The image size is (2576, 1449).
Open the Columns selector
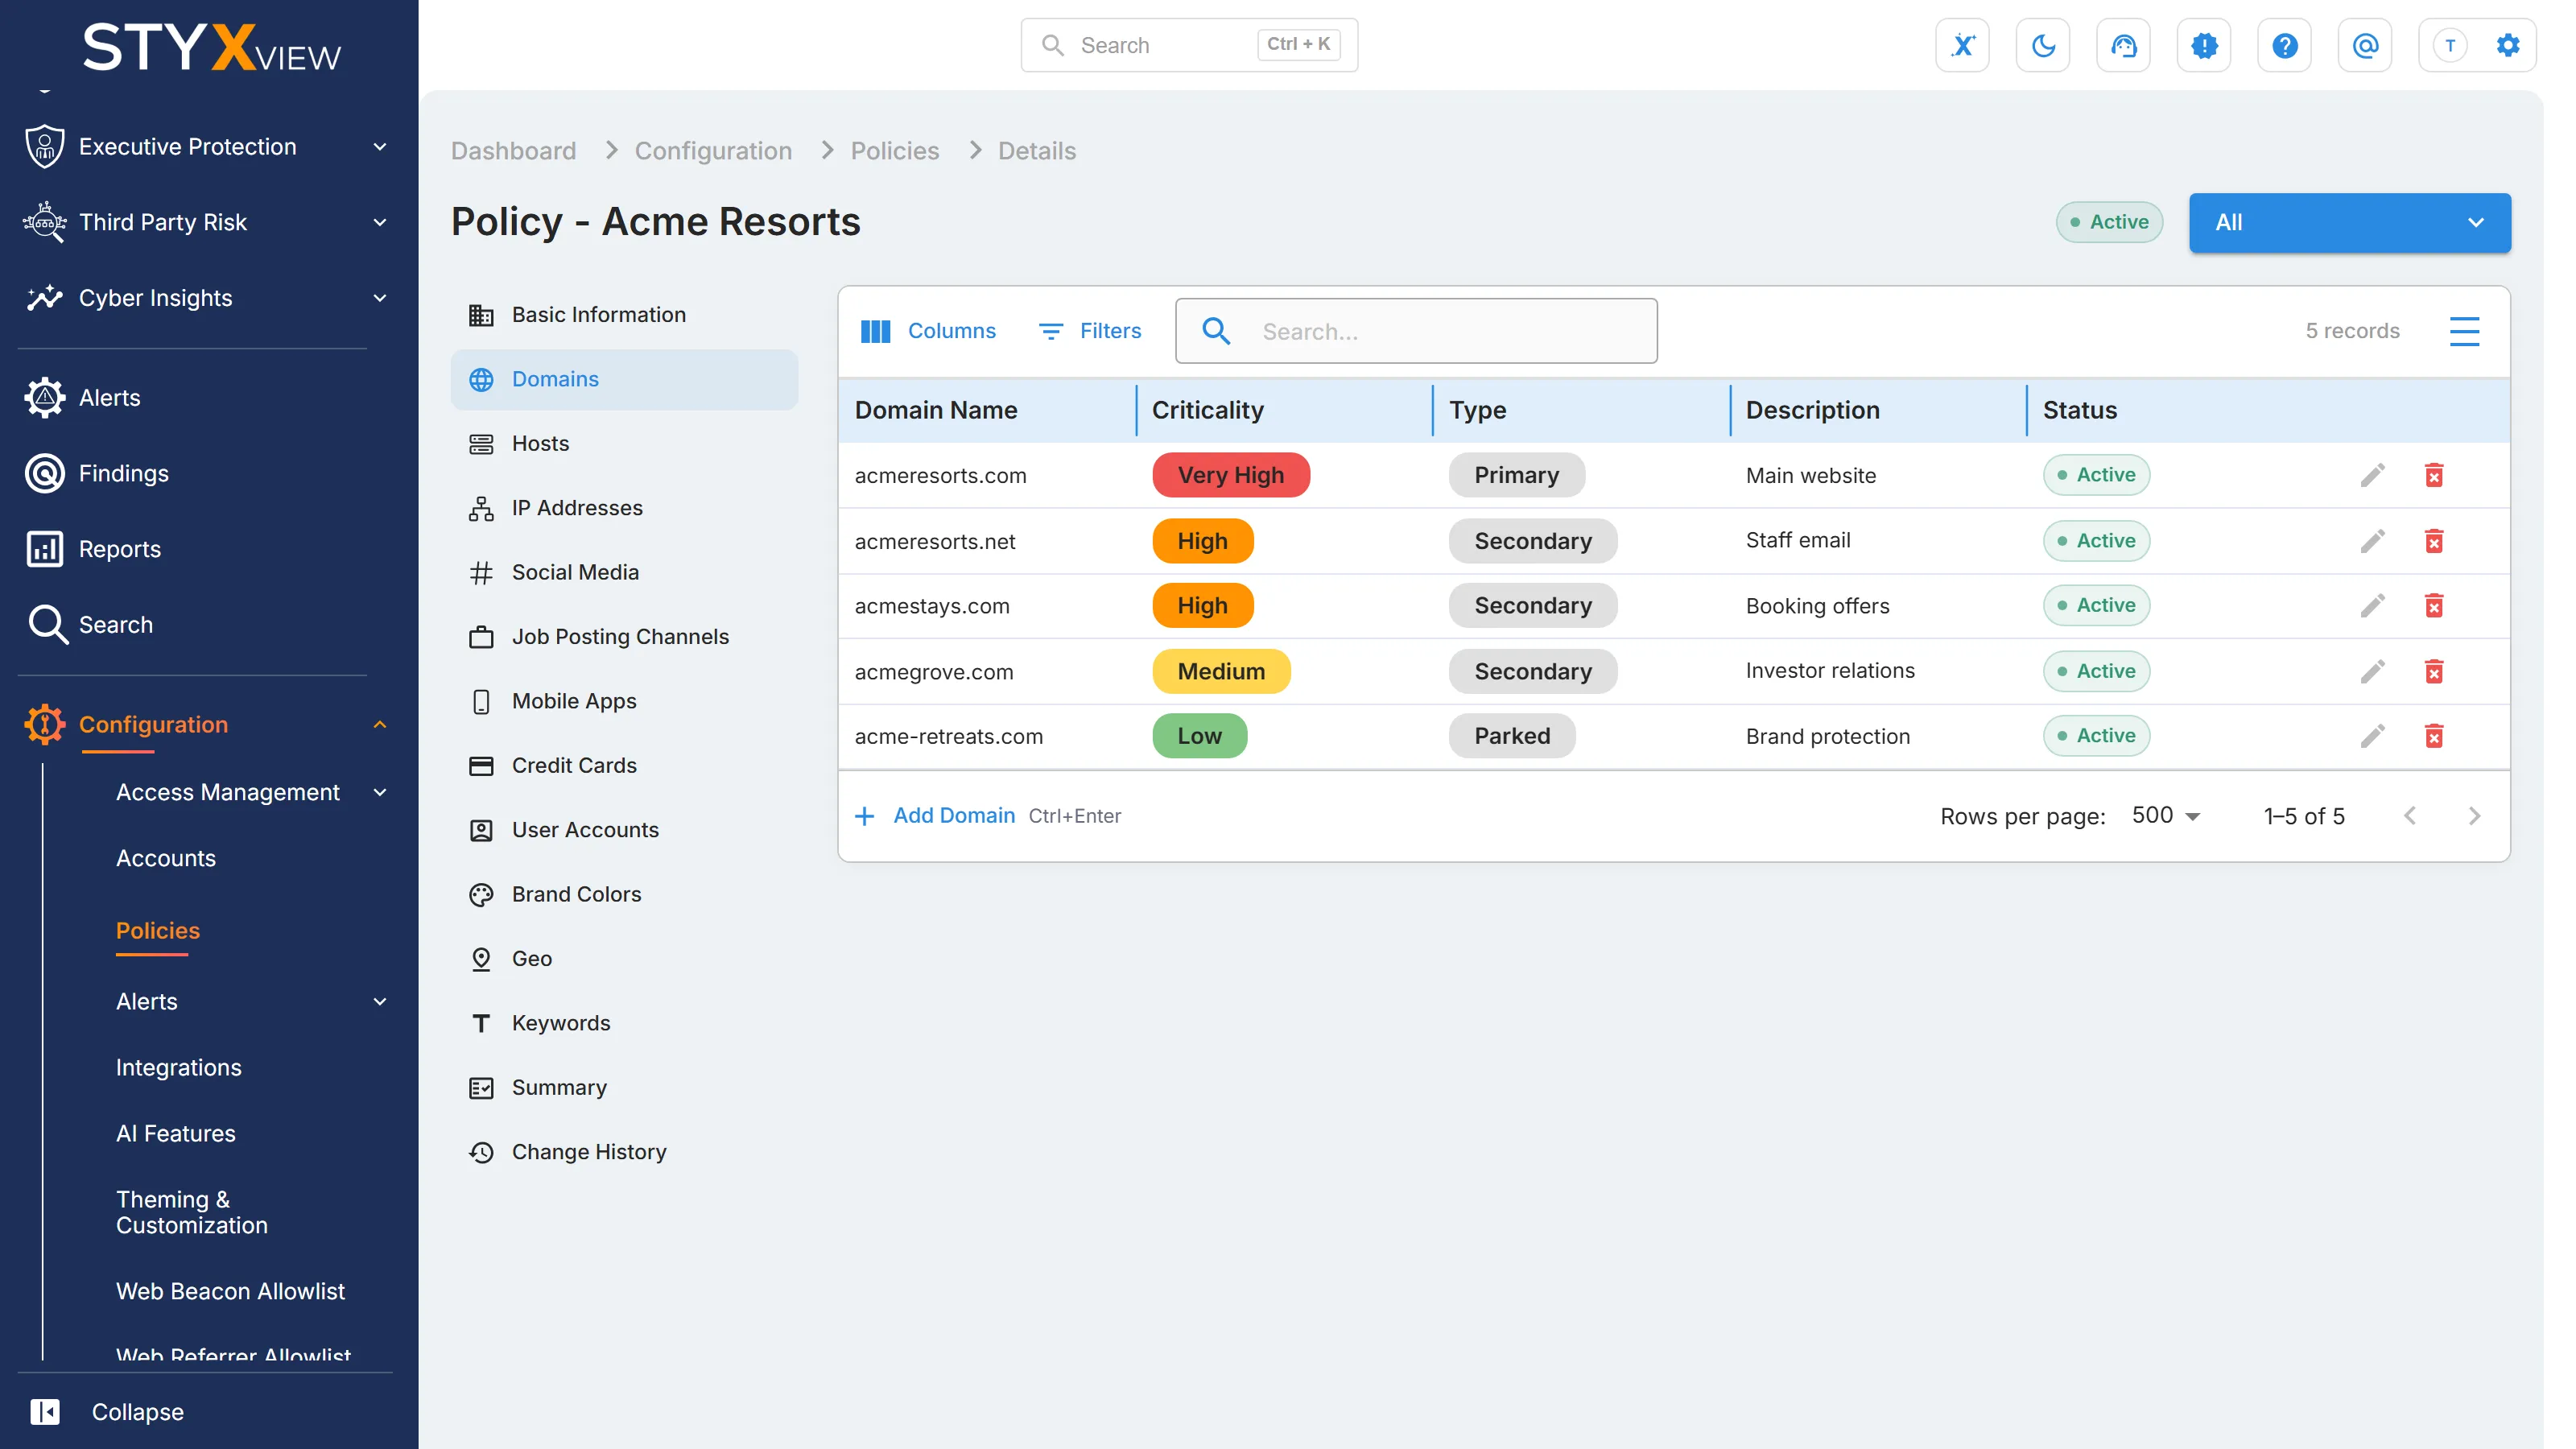[x=927, y=331]
